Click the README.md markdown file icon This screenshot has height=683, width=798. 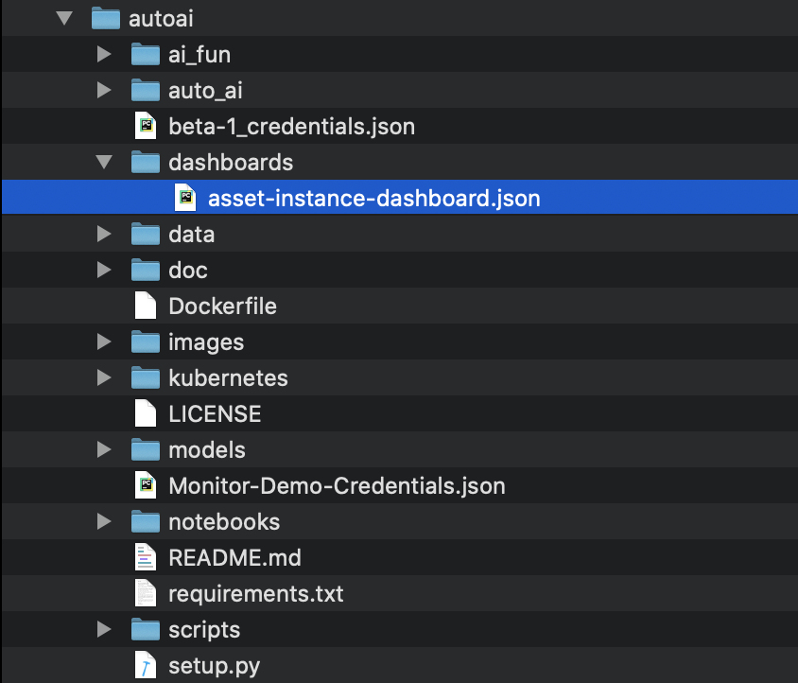[146, 557]
